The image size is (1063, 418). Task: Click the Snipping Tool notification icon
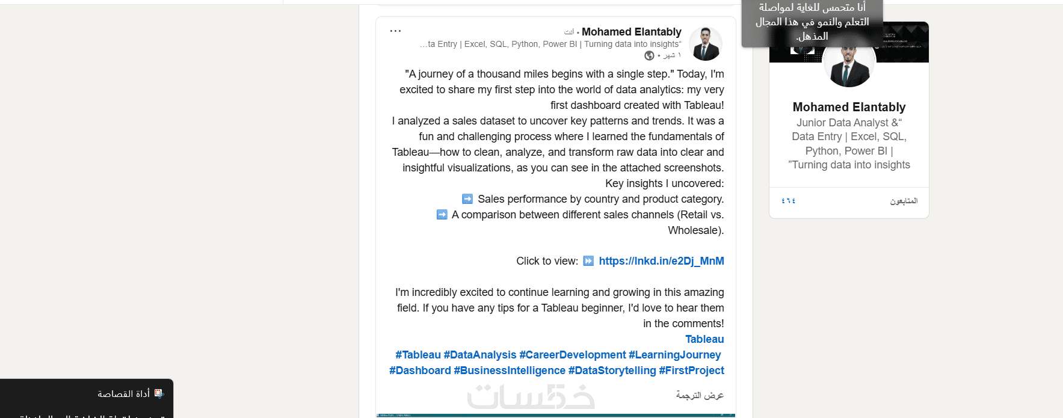pyautogui.click(x=159, y=393)
